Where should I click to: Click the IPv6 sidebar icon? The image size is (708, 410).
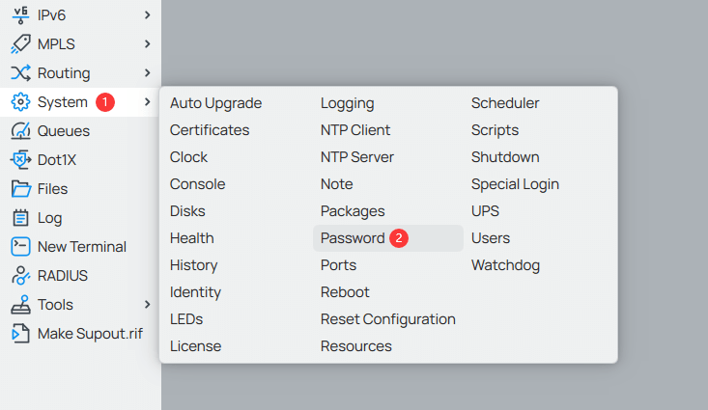tap(20, 15)
